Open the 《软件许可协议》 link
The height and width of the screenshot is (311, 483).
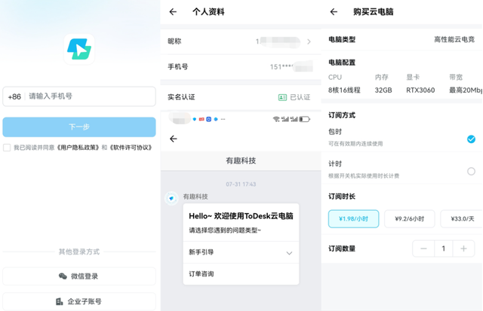click(x=131, y=148)
